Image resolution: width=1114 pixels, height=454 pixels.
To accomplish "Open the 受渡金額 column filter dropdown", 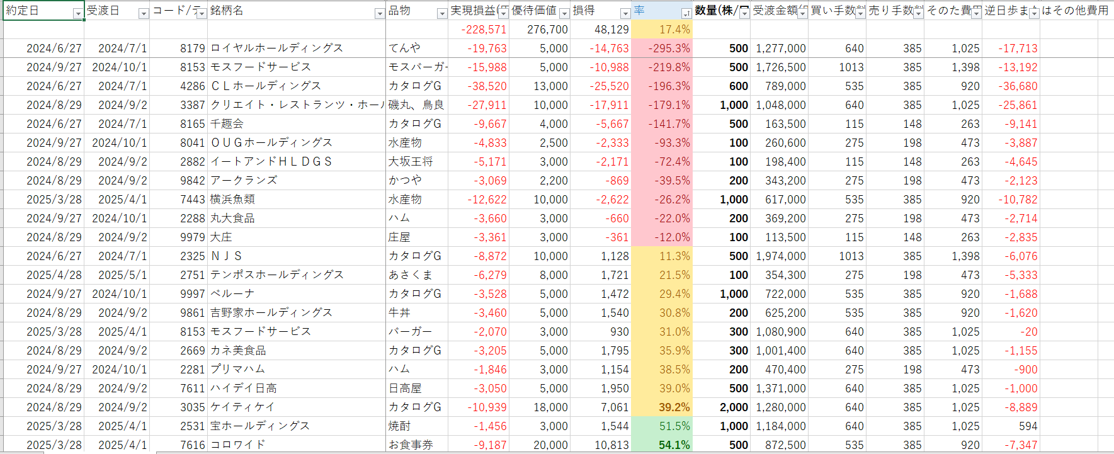I will 802,13.
